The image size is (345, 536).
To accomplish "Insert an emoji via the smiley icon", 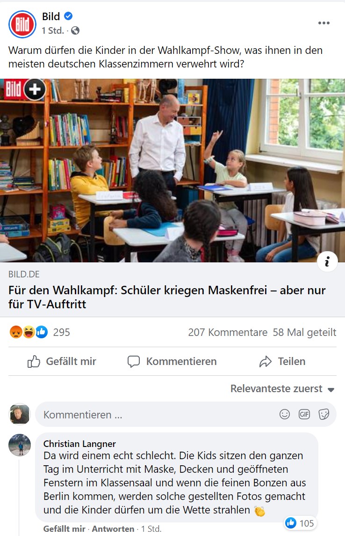I will [284, 414].
